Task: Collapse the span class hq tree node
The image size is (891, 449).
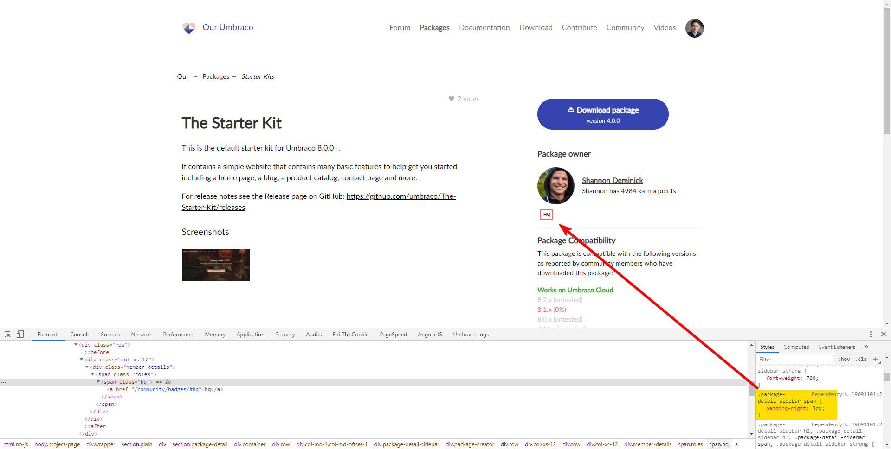Action: tap(99, 382)
